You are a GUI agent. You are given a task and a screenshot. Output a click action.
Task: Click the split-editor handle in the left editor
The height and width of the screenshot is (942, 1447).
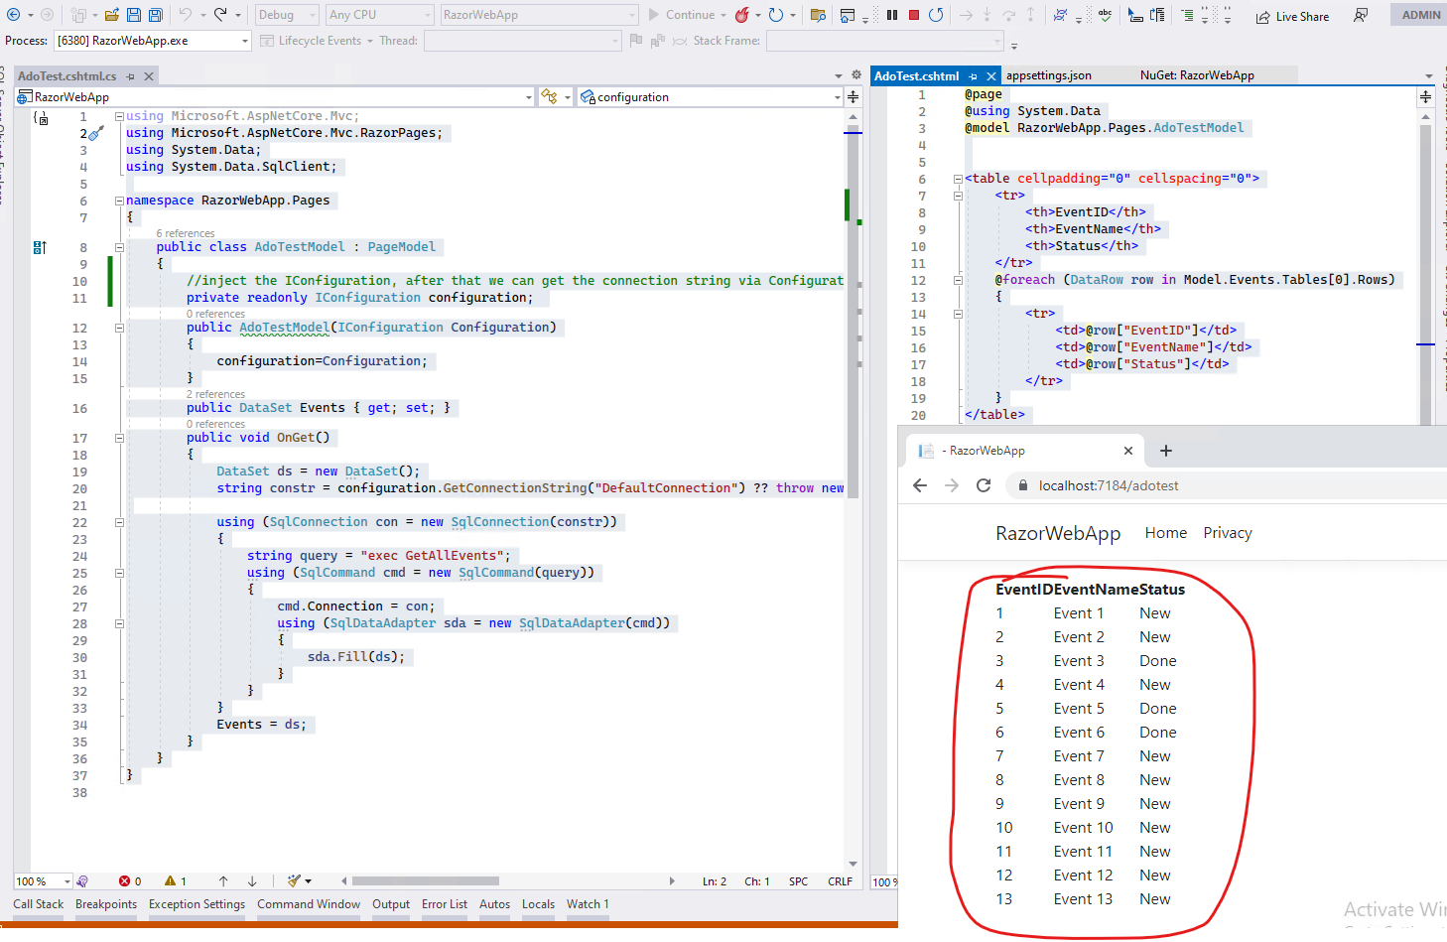coord(853,97)
